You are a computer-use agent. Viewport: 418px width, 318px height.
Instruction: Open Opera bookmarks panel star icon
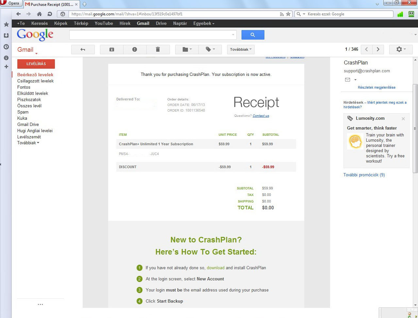click(6, 25)
